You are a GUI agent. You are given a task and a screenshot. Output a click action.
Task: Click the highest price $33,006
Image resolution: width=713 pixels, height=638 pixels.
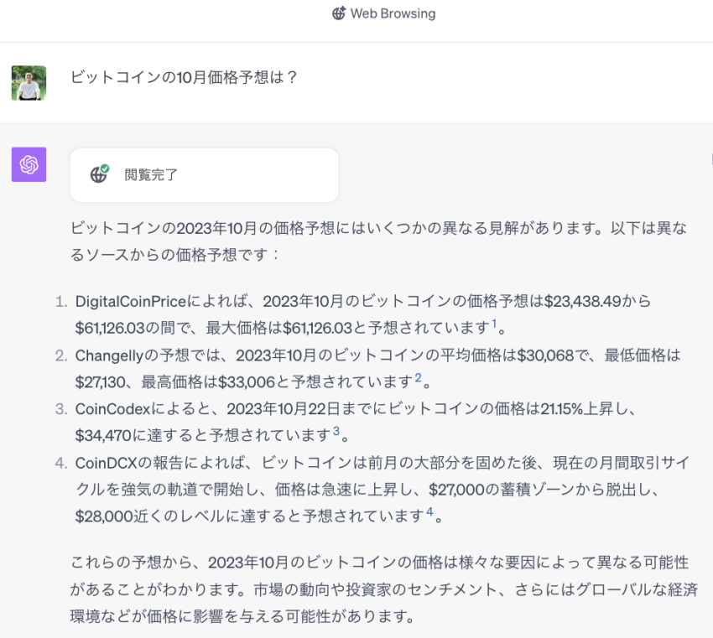tap(247, 382)
